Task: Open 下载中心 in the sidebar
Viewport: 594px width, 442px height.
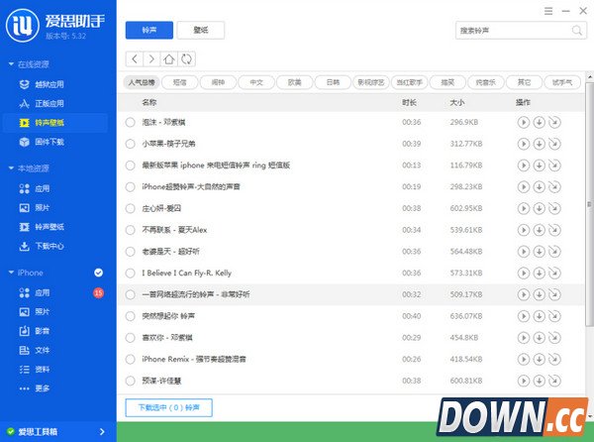Action: point(49,246)
